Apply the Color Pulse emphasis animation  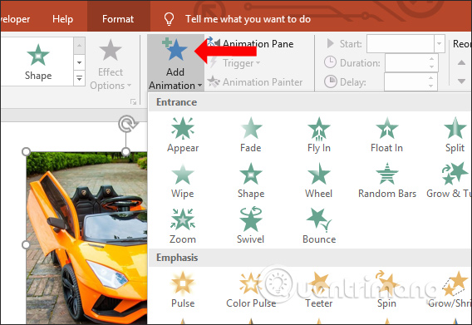coord(251,290)
